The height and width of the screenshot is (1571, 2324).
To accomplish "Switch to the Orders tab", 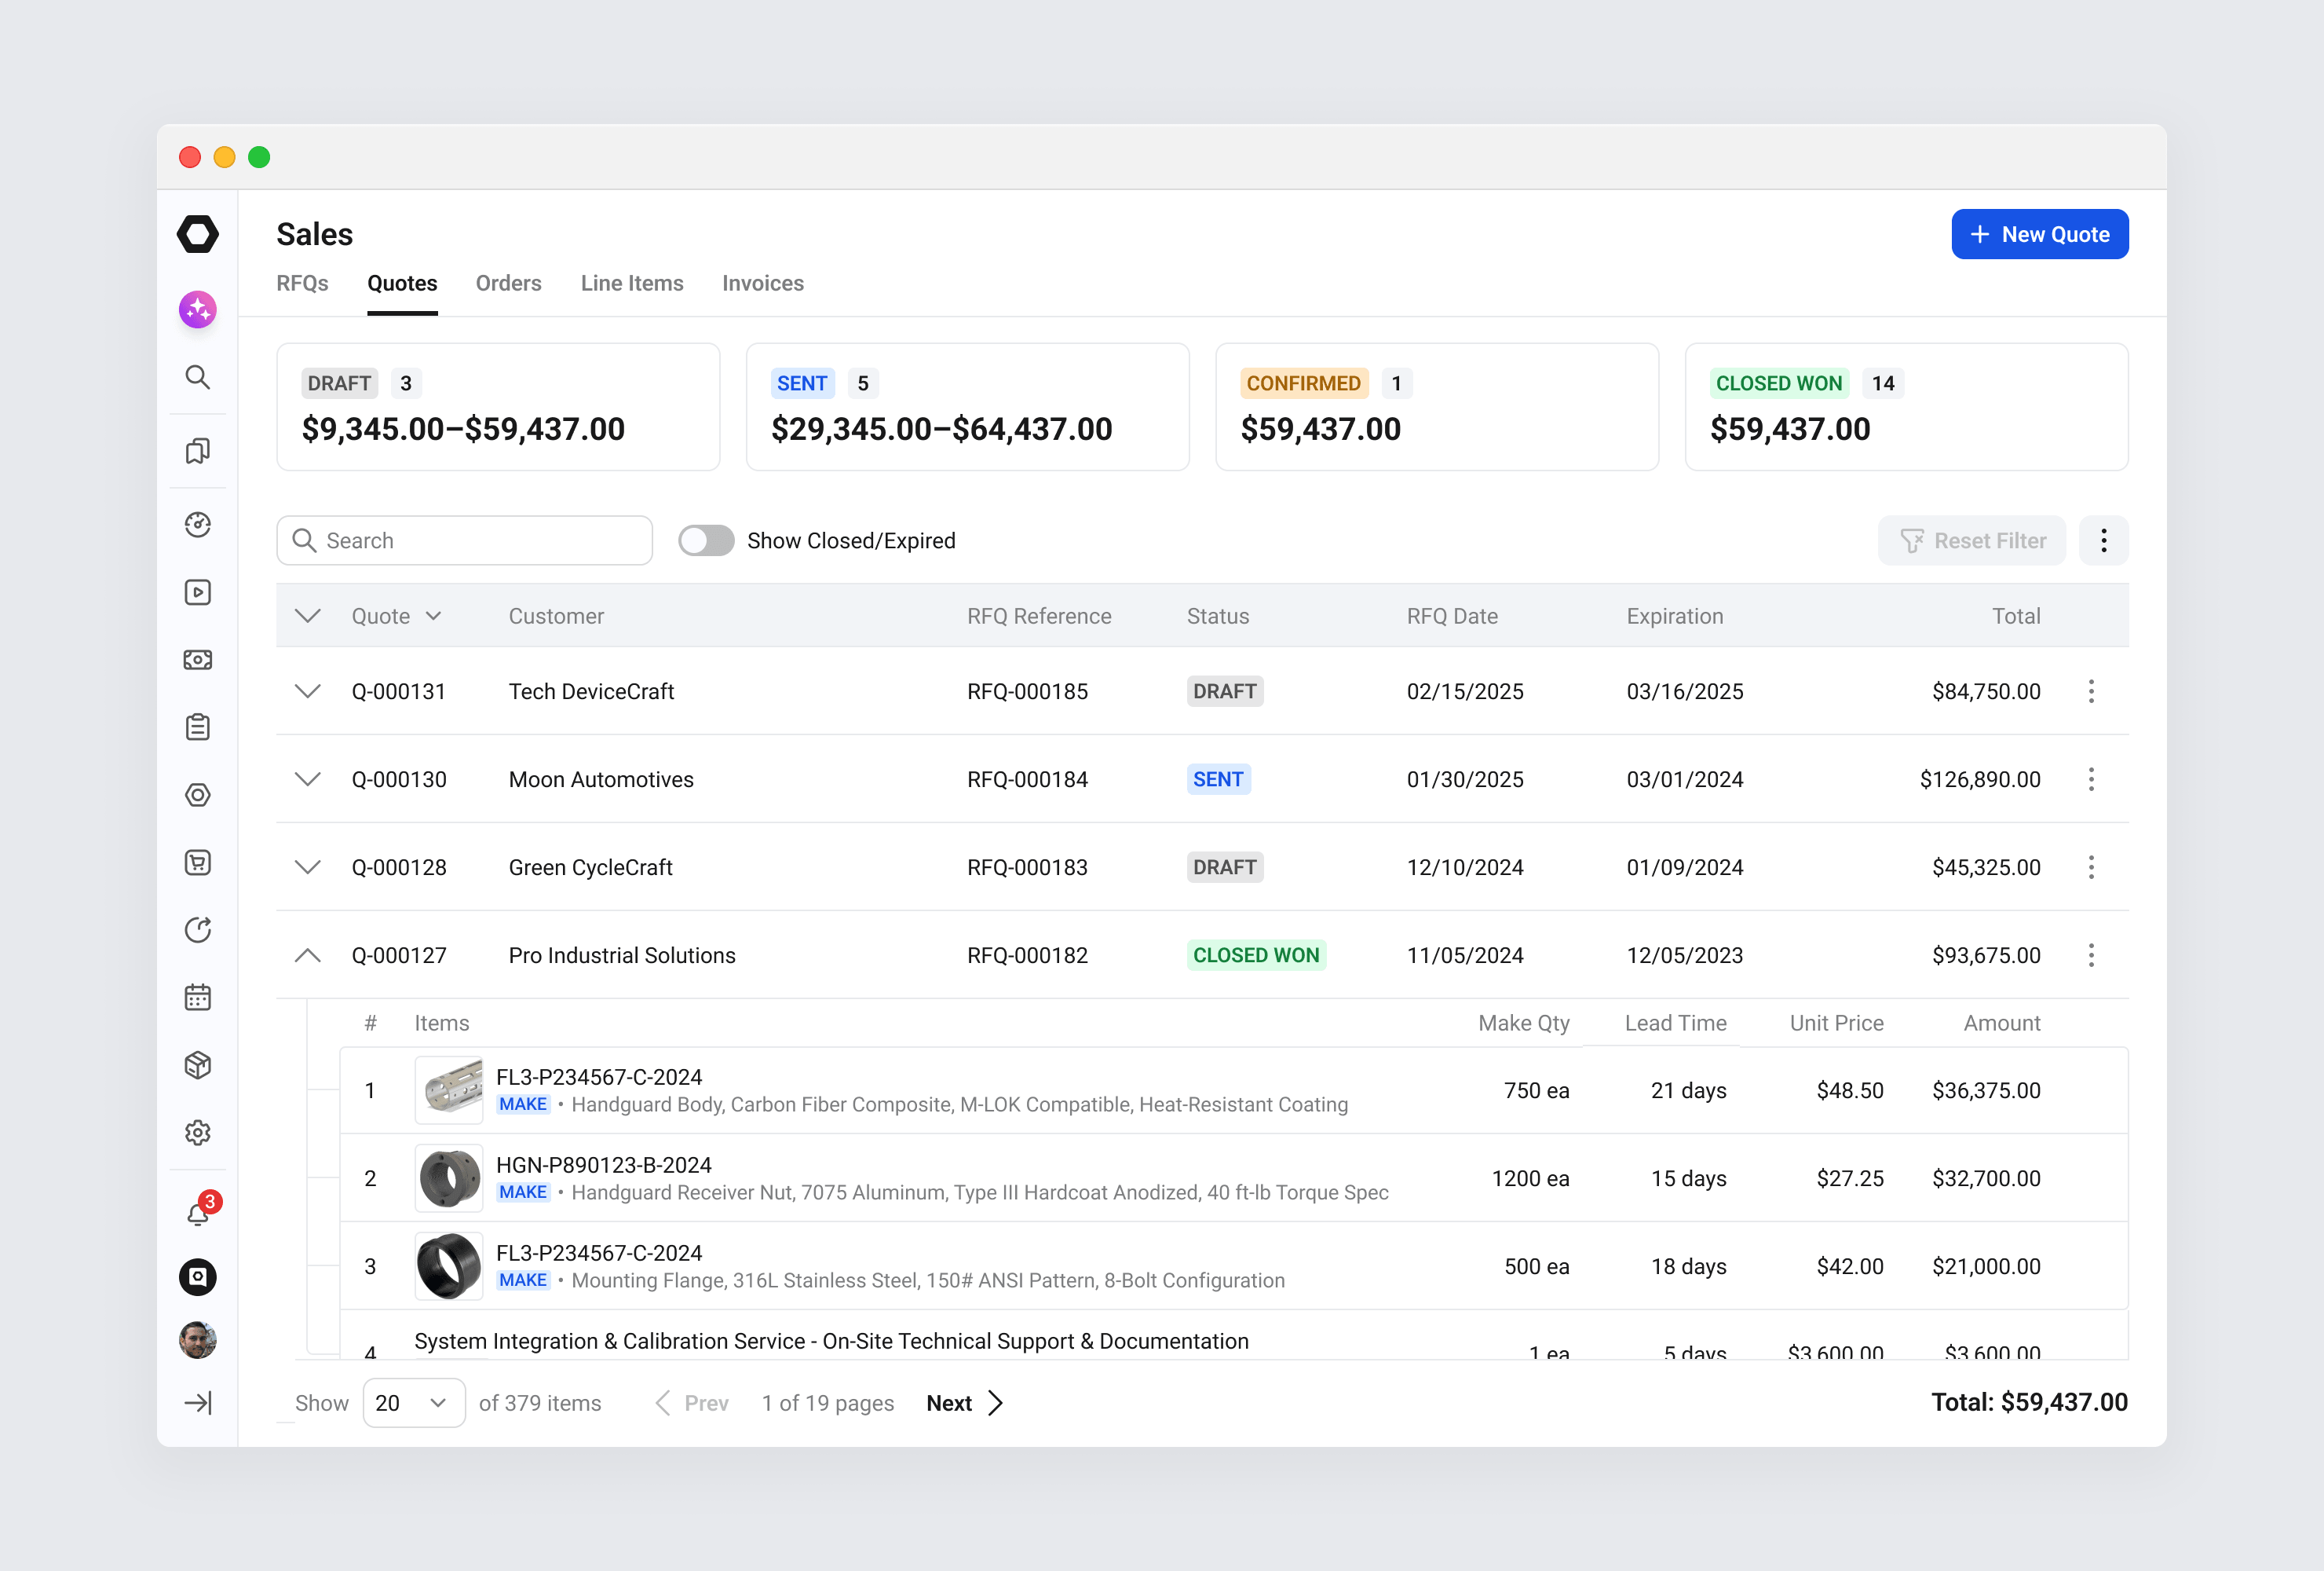I will [x=508, y=284].
